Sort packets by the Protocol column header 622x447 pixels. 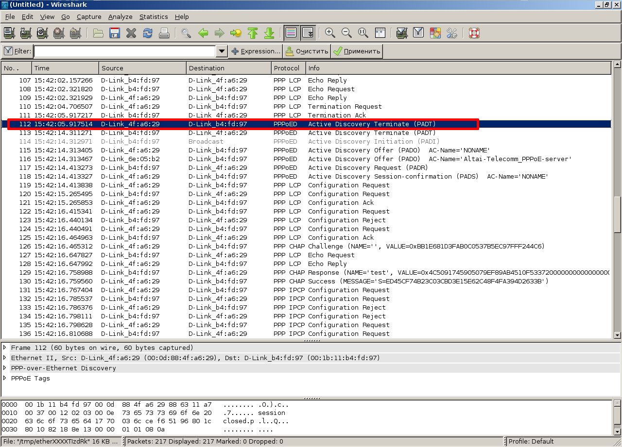point(288,68)
